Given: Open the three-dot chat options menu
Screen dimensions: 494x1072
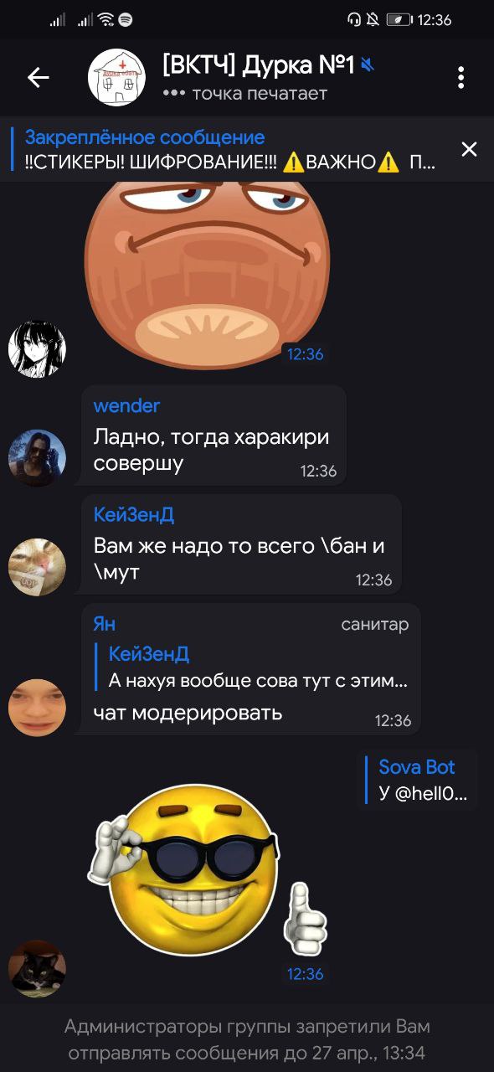Looking at the screenshot, I should tap(461, 78).
